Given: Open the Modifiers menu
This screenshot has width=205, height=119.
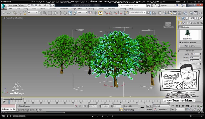Looking at the screenshot, I should 52,9.
